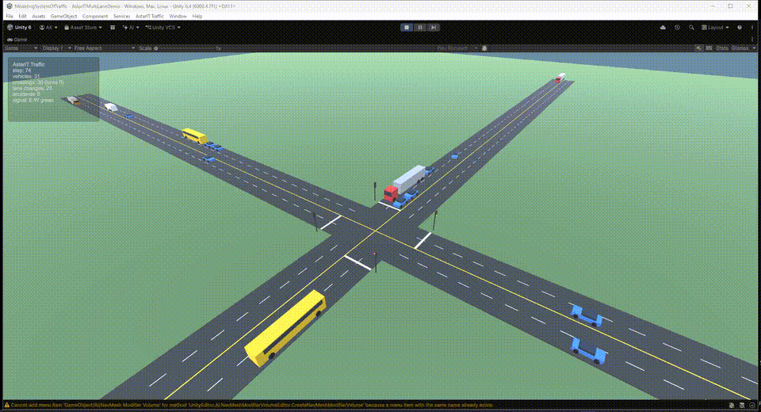Open the Help menu
This screenshot has width=761, height=412.
point(197,16)
